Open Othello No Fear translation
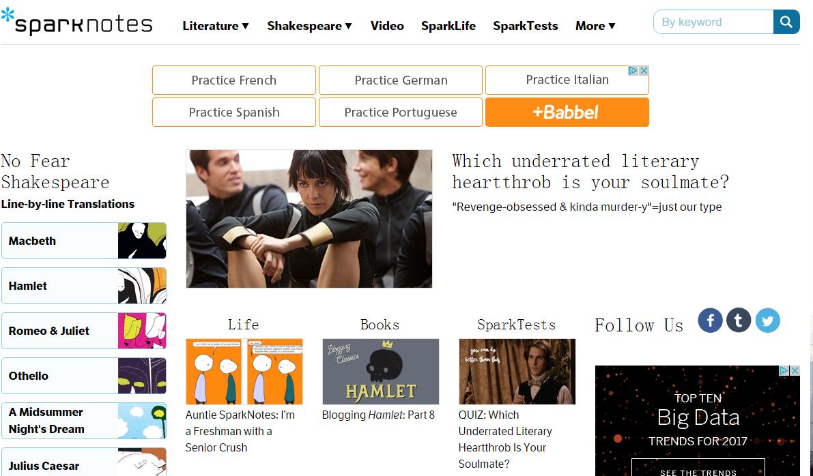Viewport: 813px width, 476px height. coord(84,376)
